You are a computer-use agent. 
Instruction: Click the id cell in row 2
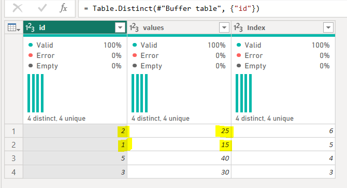pos(75,144)
